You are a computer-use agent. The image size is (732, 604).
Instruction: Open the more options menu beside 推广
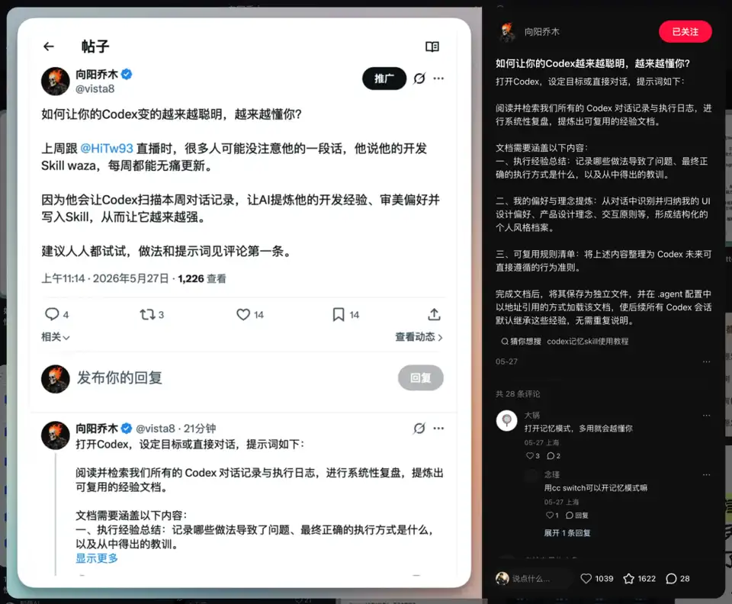[x=438, y=79]
